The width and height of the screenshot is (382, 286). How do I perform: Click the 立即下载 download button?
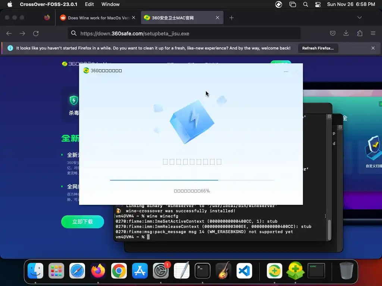(x=82, y=222)
